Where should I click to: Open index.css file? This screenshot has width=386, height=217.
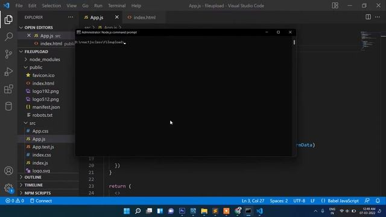[42, 155]
